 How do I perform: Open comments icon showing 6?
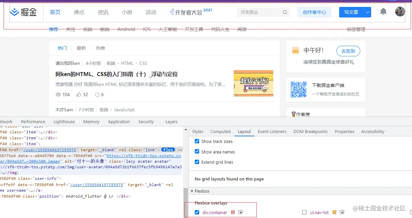(x=97, y=95)
